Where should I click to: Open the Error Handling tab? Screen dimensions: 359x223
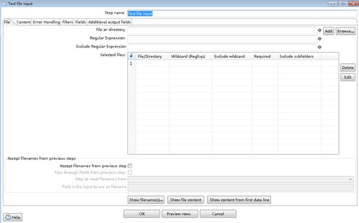coord(47,22)
